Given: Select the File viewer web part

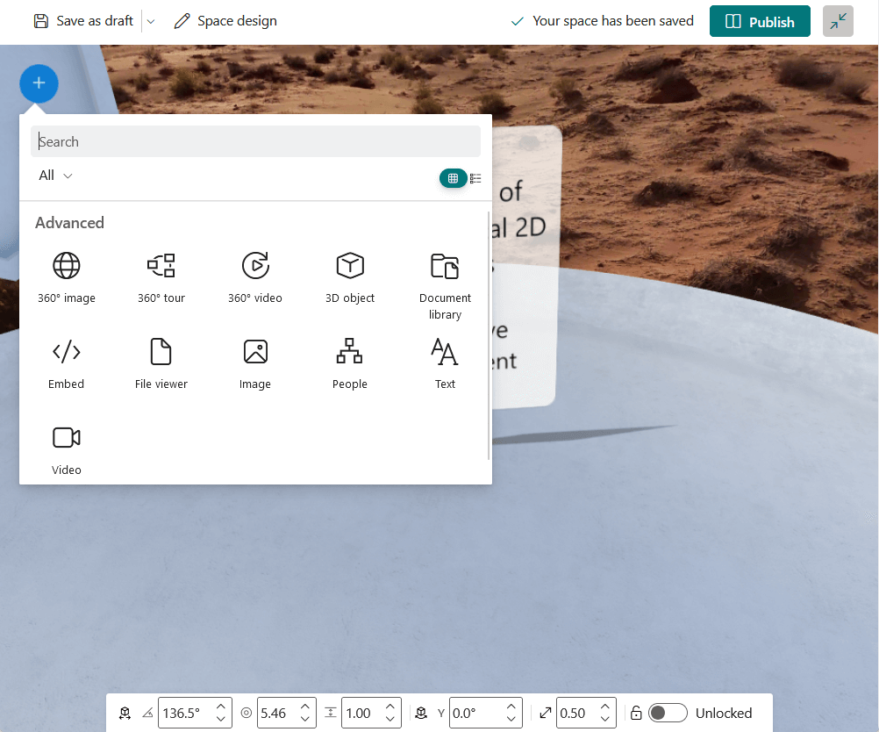Looking at the screenshot, I should tap(161, 364).
